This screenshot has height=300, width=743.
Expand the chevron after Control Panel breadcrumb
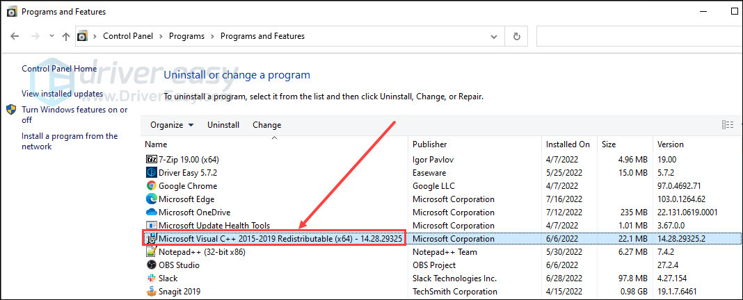[161, 36]
